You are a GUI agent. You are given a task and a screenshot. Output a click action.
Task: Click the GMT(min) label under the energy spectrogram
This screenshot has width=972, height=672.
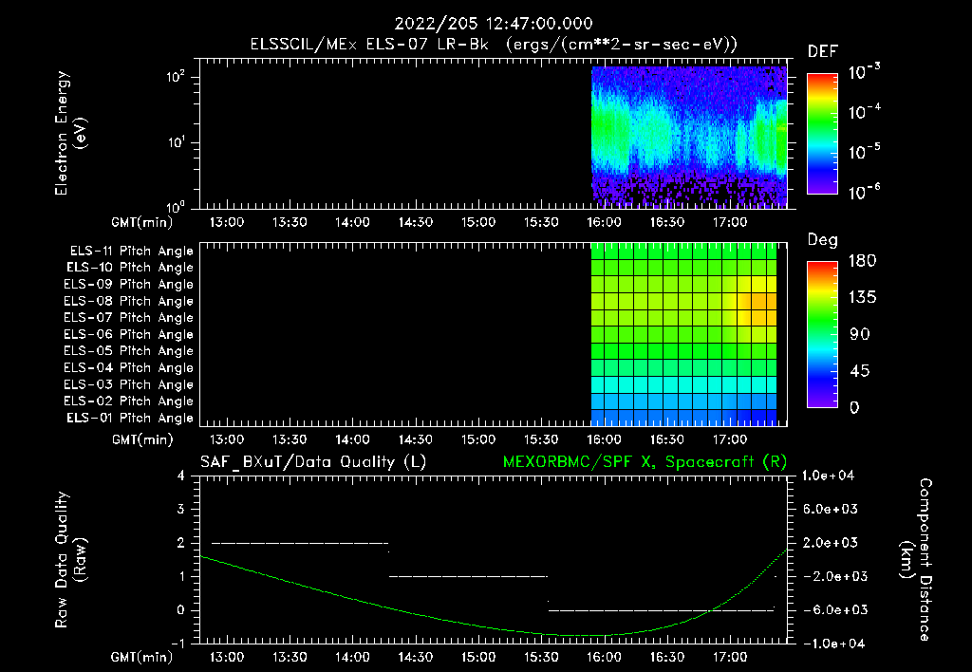click(x=142, y=222)
